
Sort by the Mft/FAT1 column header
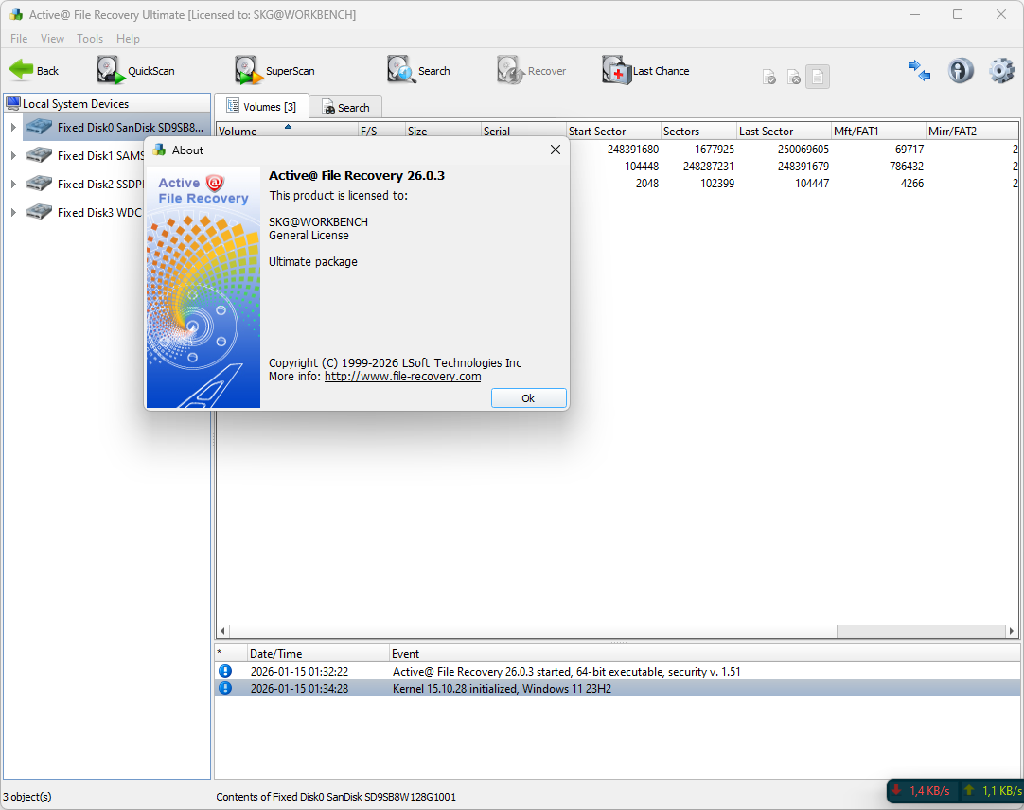pyautogui.click(x=878, y=131)
